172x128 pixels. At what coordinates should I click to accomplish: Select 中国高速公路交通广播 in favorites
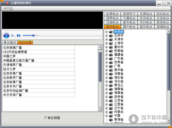39,60
